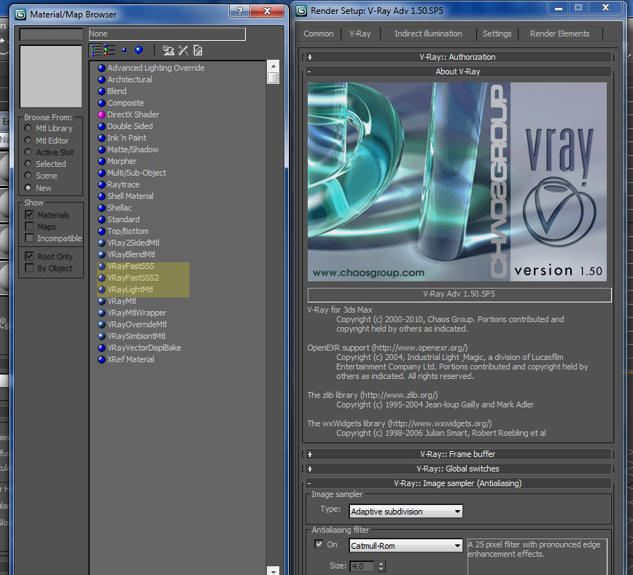The height and width of the screenshot is (575, 633).
Task: Click Material/Map Browser help question-mark button
Action: point(240,11)
